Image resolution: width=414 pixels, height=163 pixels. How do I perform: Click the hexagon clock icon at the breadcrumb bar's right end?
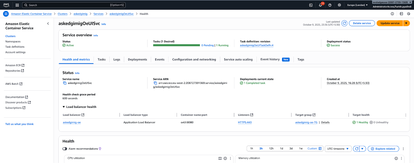pyautogui.click(x=409, y=14)
